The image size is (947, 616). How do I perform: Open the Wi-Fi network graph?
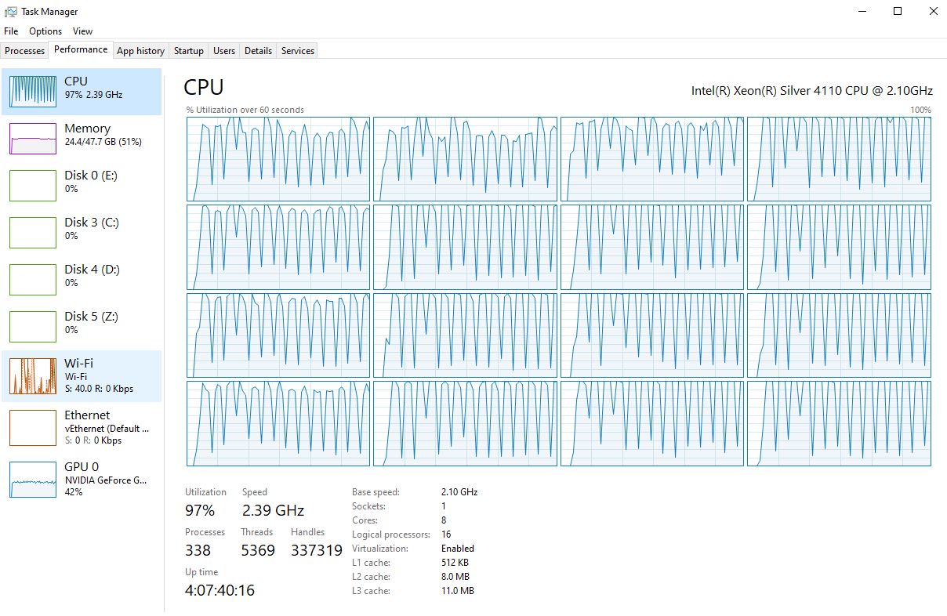pos(33,375)
